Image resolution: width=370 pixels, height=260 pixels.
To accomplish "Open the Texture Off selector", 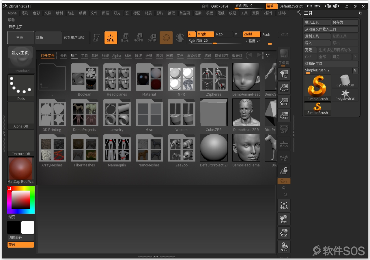I will click(x=21, y=143).
